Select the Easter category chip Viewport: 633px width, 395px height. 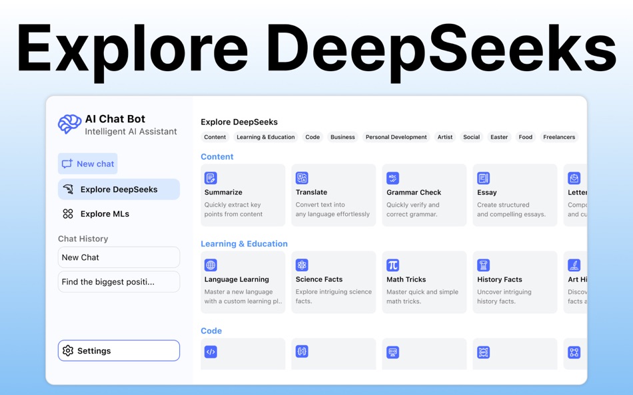click(x=499, y=137)
